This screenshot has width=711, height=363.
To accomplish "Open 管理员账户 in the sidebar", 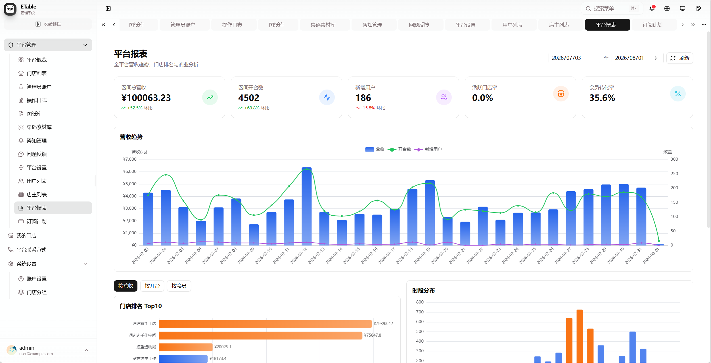I will [x=53, y=87].
